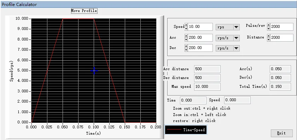Click the Total Time(s) label
297x140 pixels.
click(x=253, y=86)
